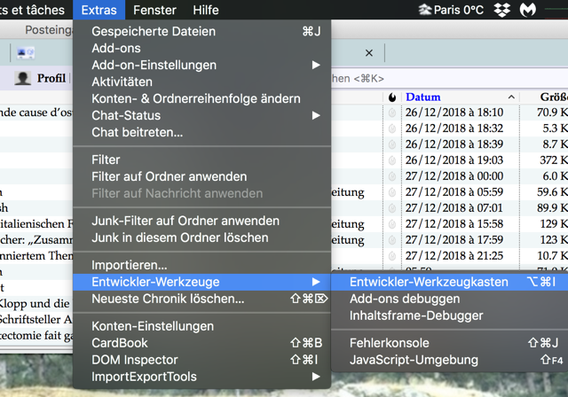This screenshot has height=397, width=568.
Task: Toggle junk status for 27/12/2018 15:58 message
Action: point(392,224)
